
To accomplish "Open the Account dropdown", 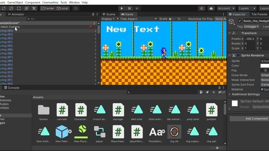I will click(226, 8).
